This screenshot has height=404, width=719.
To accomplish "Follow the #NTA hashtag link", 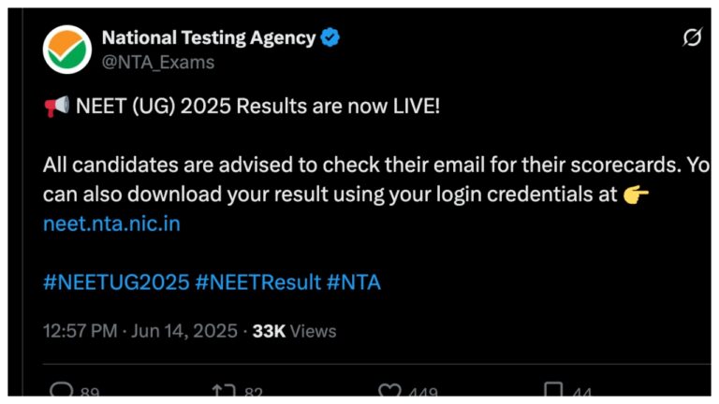I will (354, 282).
